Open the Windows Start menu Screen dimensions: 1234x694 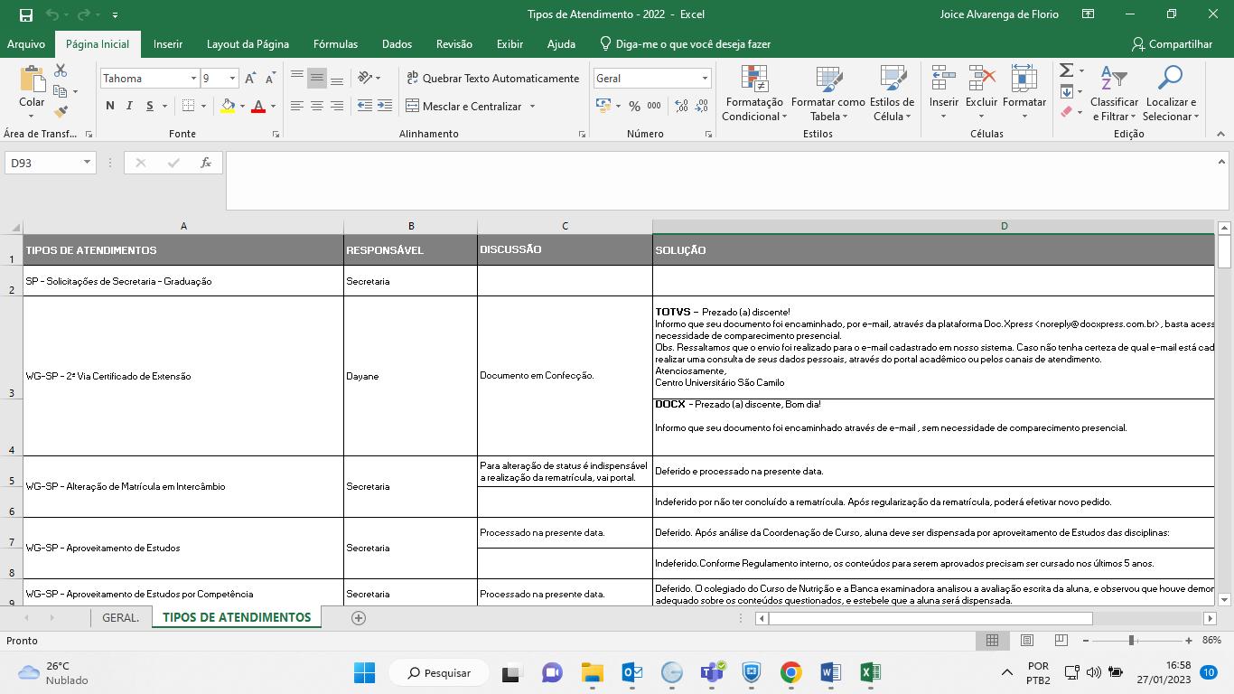pyautogui.click(x=364, y=672)
